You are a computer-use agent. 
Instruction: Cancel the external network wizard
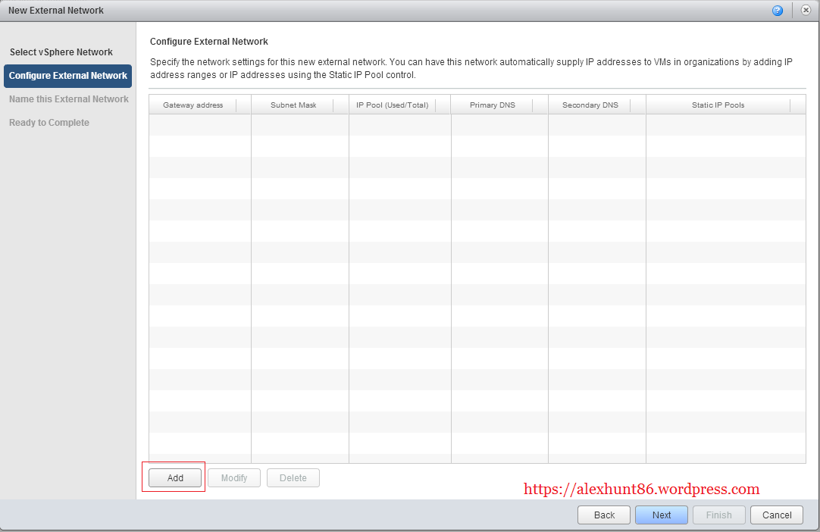777,515
